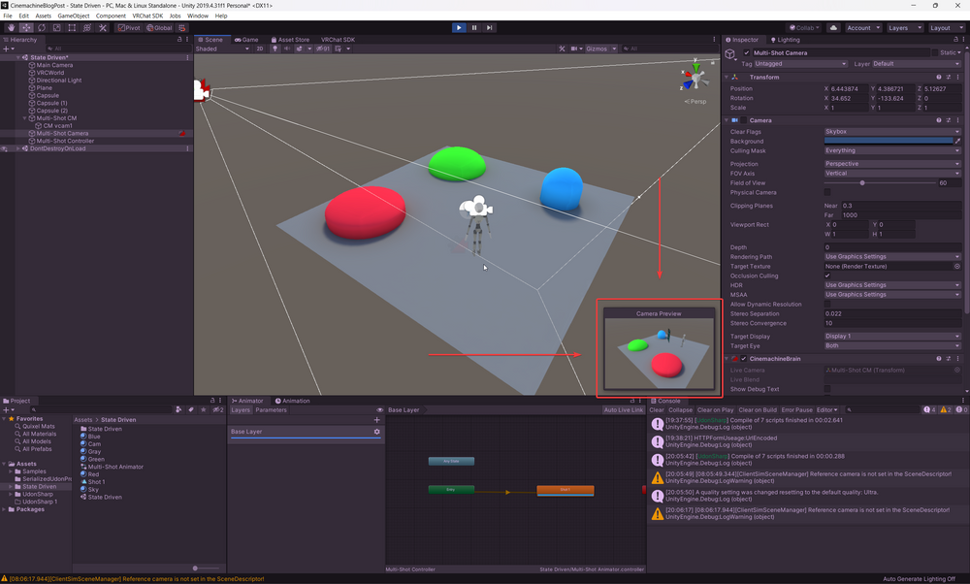Pick the background color with the eyedropper
Viewport: 970px width, 584px height.
coord(957,142)
